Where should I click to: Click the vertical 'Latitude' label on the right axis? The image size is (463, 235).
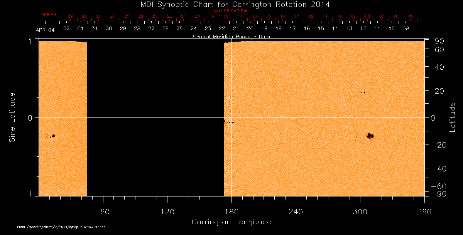pyautogui.click(x=452, y=117)
